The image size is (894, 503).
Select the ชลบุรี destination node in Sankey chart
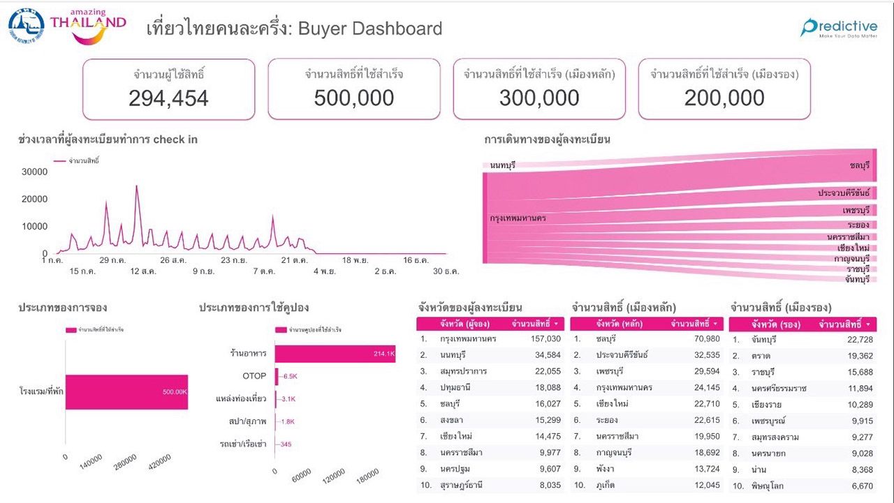[x=874, y=165]
